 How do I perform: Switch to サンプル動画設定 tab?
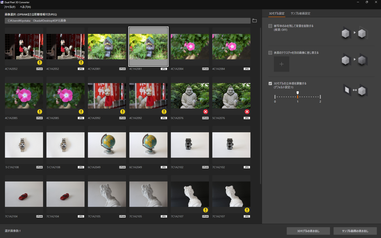(x=300, y=13)
